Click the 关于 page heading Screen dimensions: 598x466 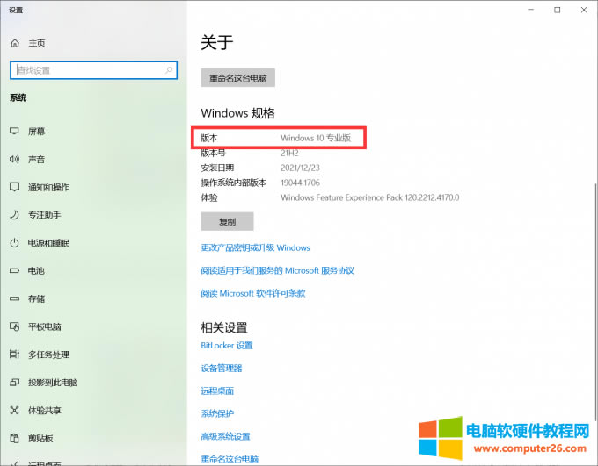pyautogui.click(x=217, y=42)
